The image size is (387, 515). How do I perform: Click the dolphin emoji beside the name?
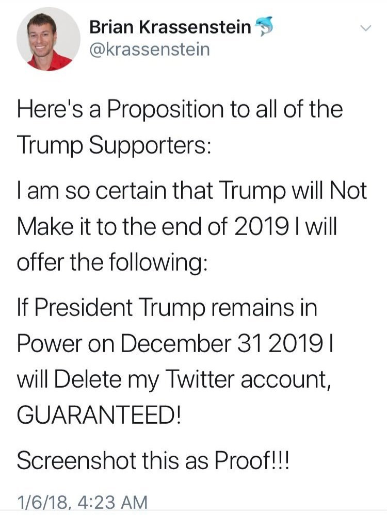point(262,29)
